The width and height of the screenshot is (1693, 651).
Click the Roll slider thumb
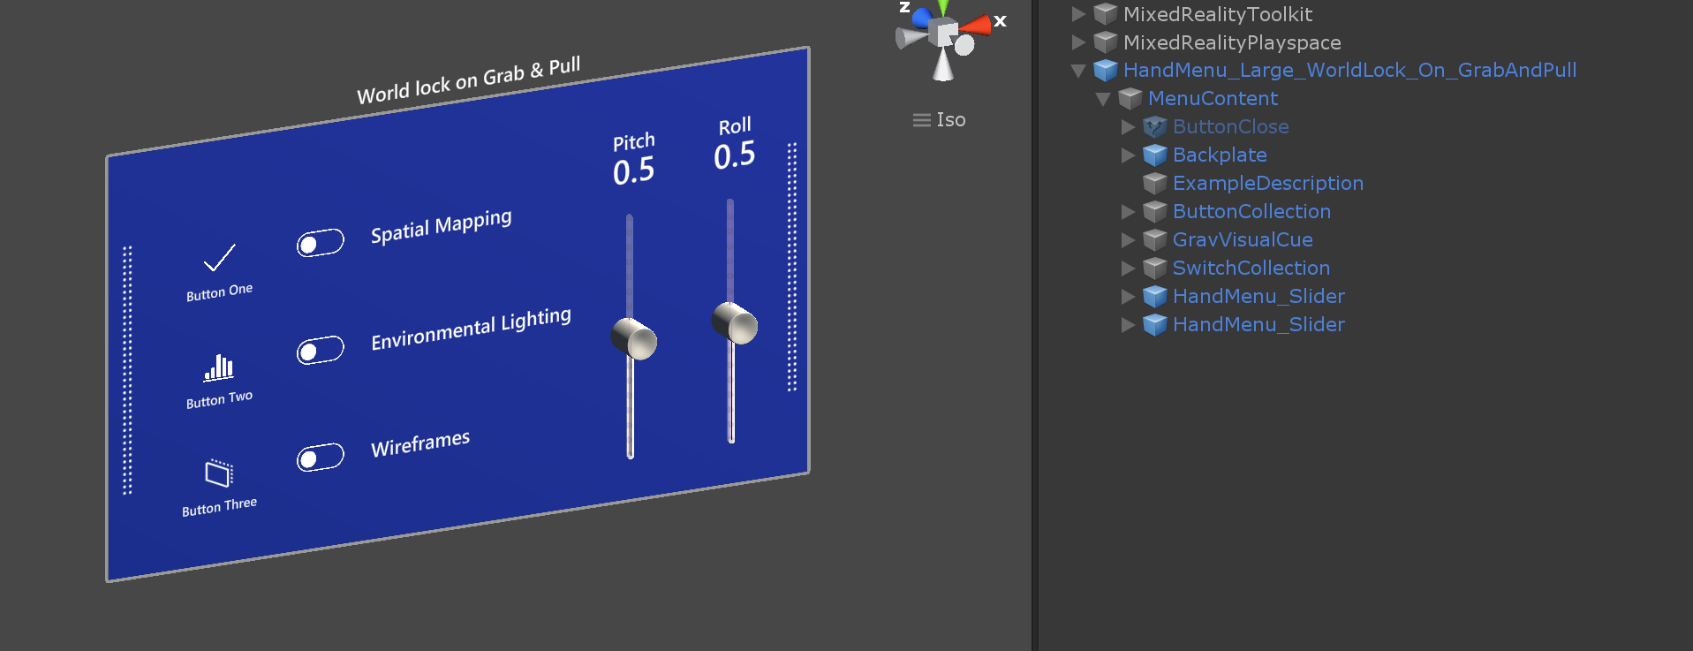coord(735,323)
